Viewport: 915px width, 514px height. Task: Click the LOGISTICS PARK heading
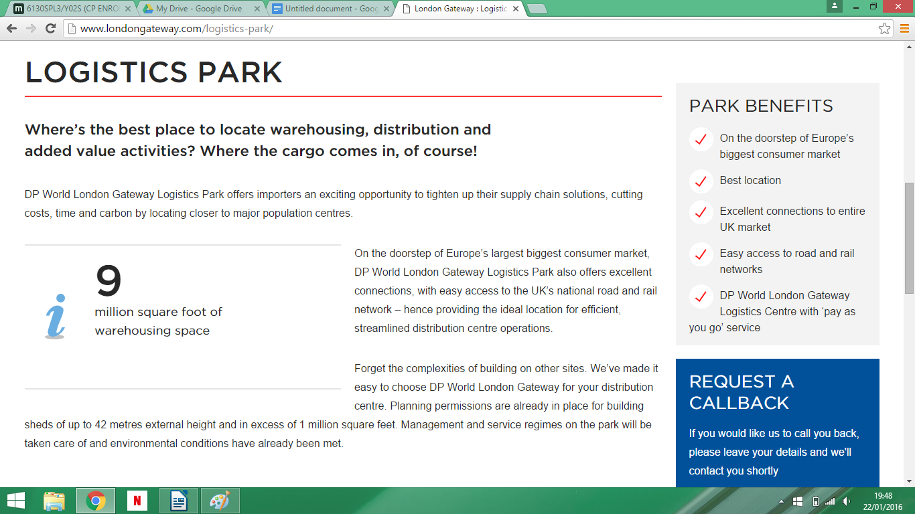click(x=154, y=72)
